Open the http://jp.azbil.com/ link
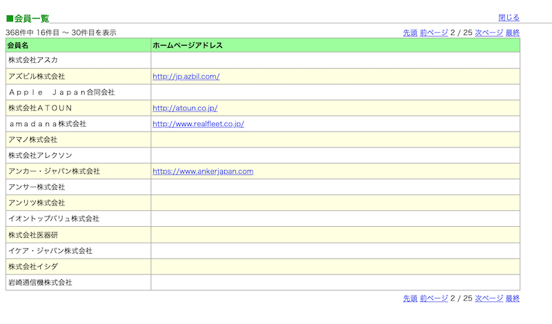 [x=186, y=77]
